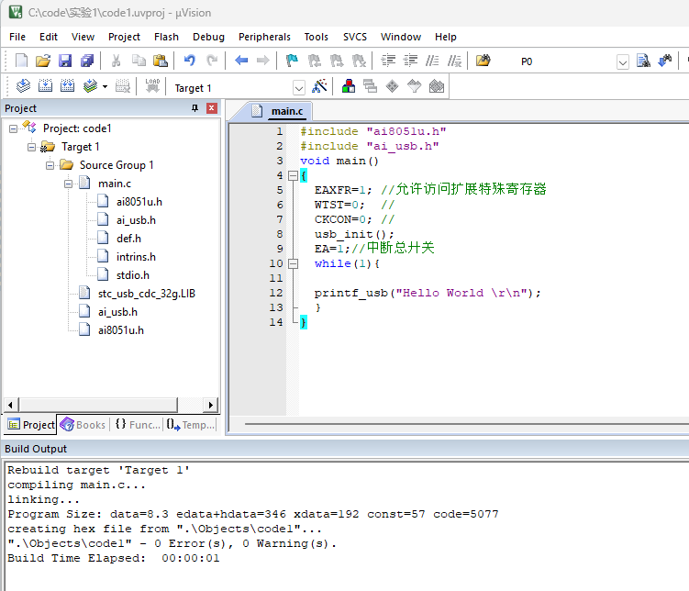Click the Batch Build icon
689x591 pixels.
[x=90, y=86]
